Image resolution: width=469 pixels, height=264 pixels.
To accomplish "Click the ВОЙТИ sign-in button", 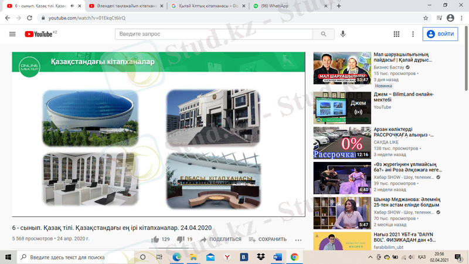I will [440, 34].
